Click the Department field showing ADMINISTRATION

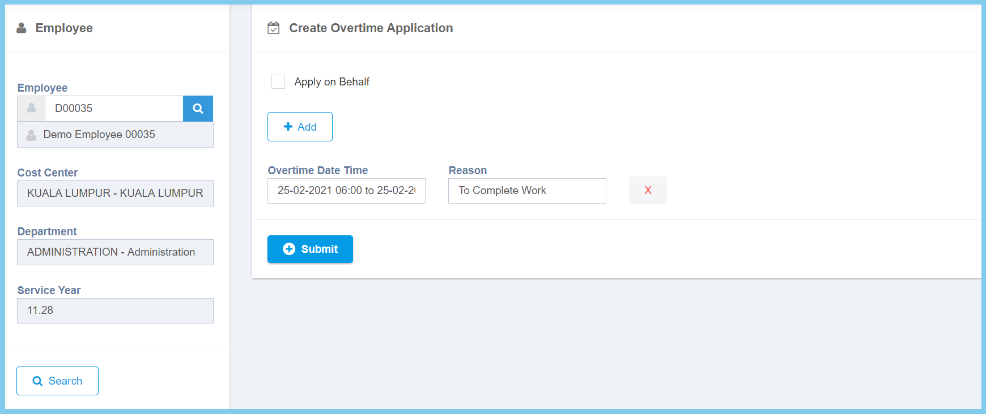[x=115, y=252]
